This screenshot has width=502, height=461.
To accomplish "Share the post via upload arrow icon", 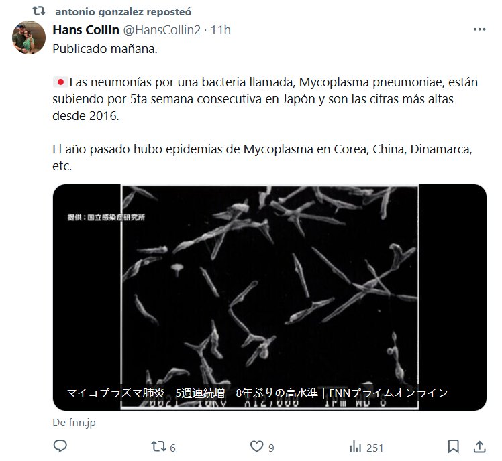I will [480, 446].
